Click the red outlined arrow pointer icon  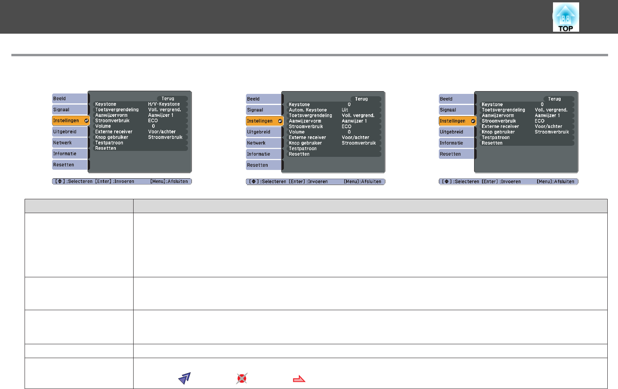(299, 379)
